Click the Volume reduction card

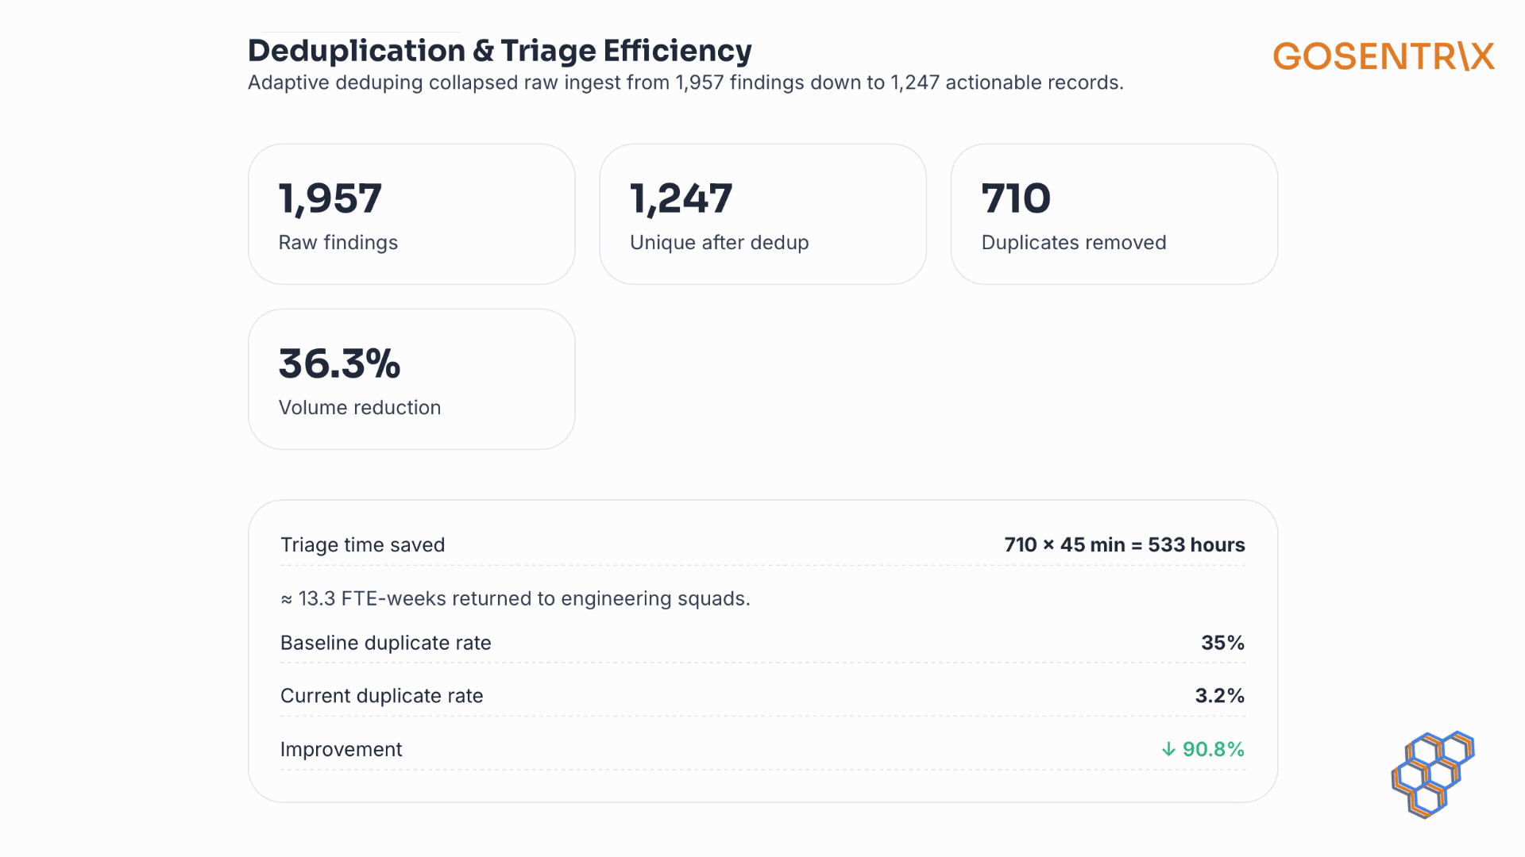click(x=411, y=379)
